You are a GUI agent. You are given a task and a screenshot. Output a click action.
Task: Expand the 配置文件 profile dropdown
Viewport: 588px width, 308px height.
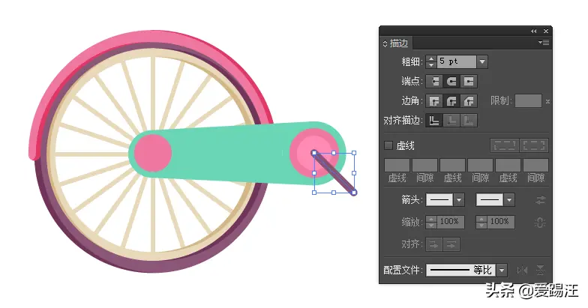pyautogui.click(x=502, y=270)
